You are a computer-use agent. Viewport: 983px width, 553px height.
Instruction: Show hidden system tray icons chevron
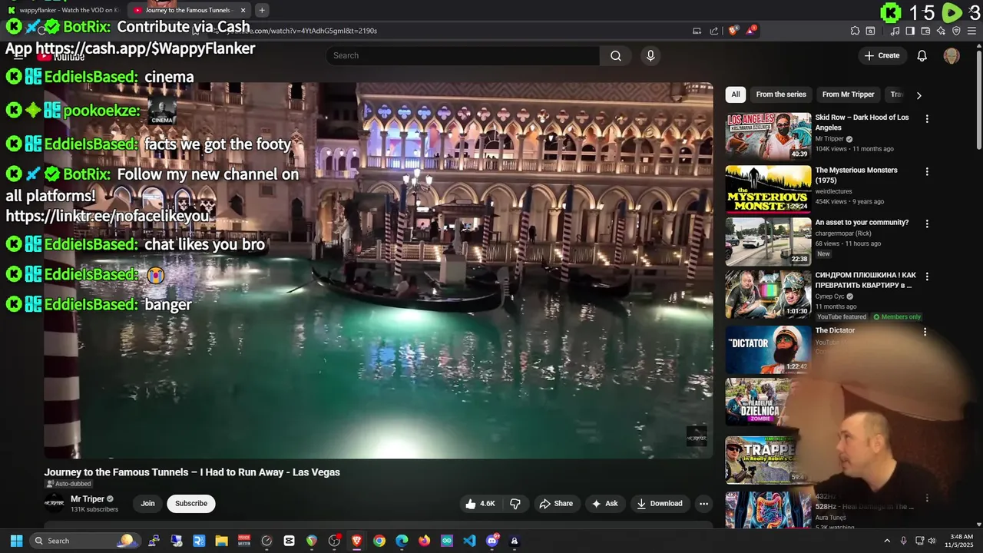click(887, 541)
